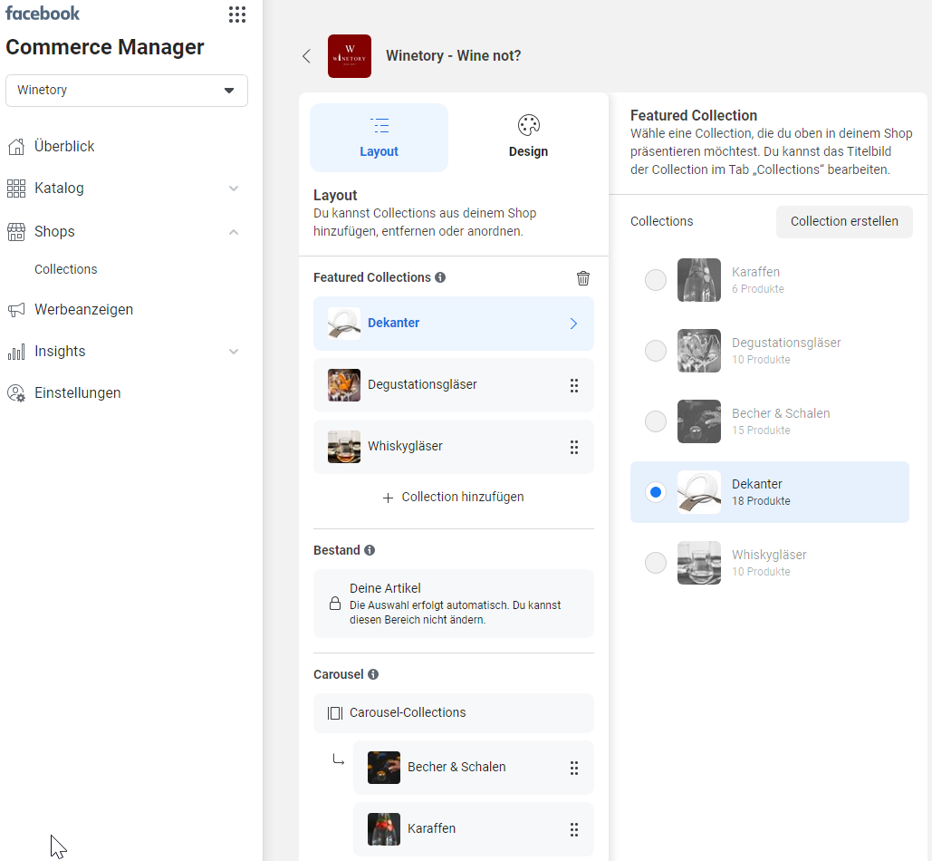Open Überblick in the sidebar

coord(64,146)
